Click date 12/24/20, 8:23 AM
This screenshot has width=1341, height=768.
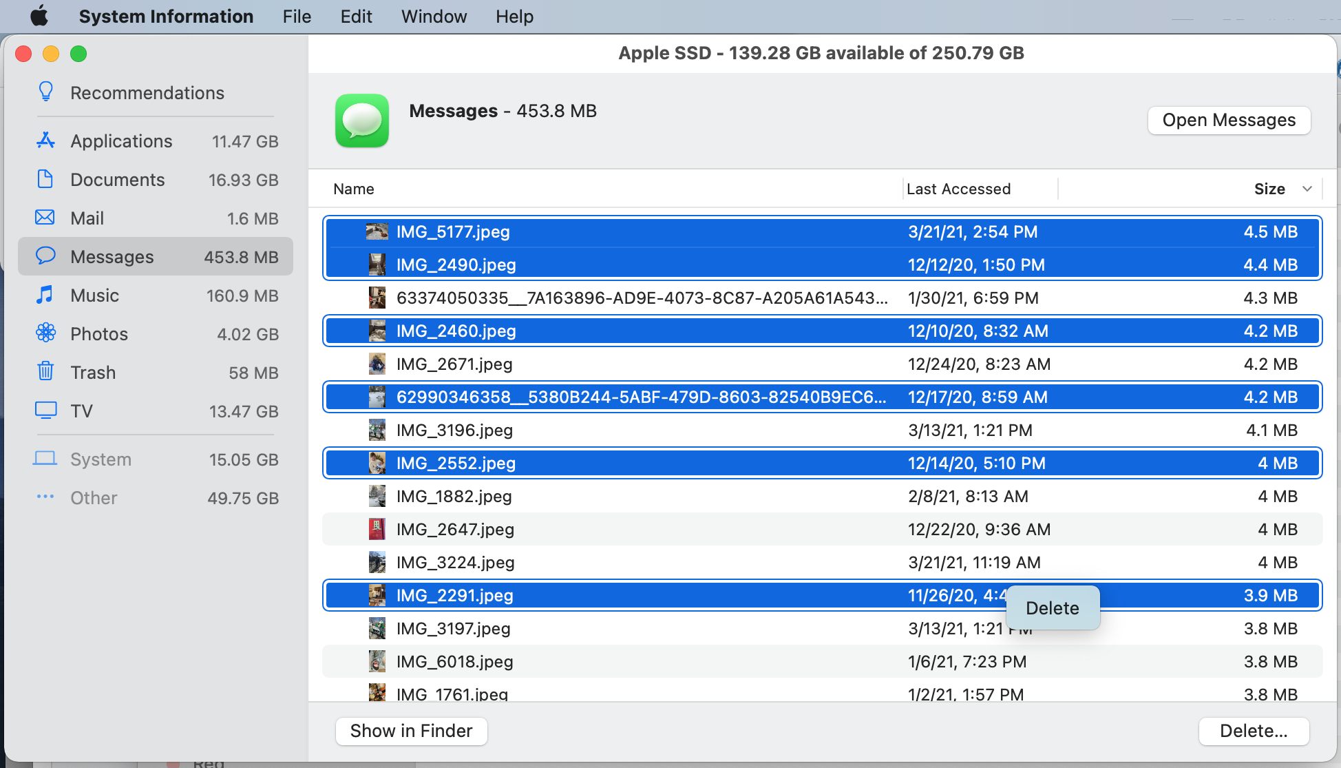979,364
